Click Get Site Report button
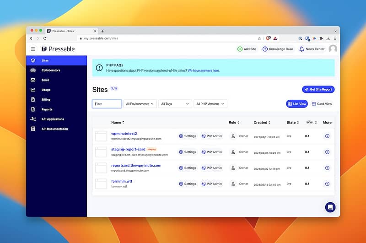 coord(318,89)
